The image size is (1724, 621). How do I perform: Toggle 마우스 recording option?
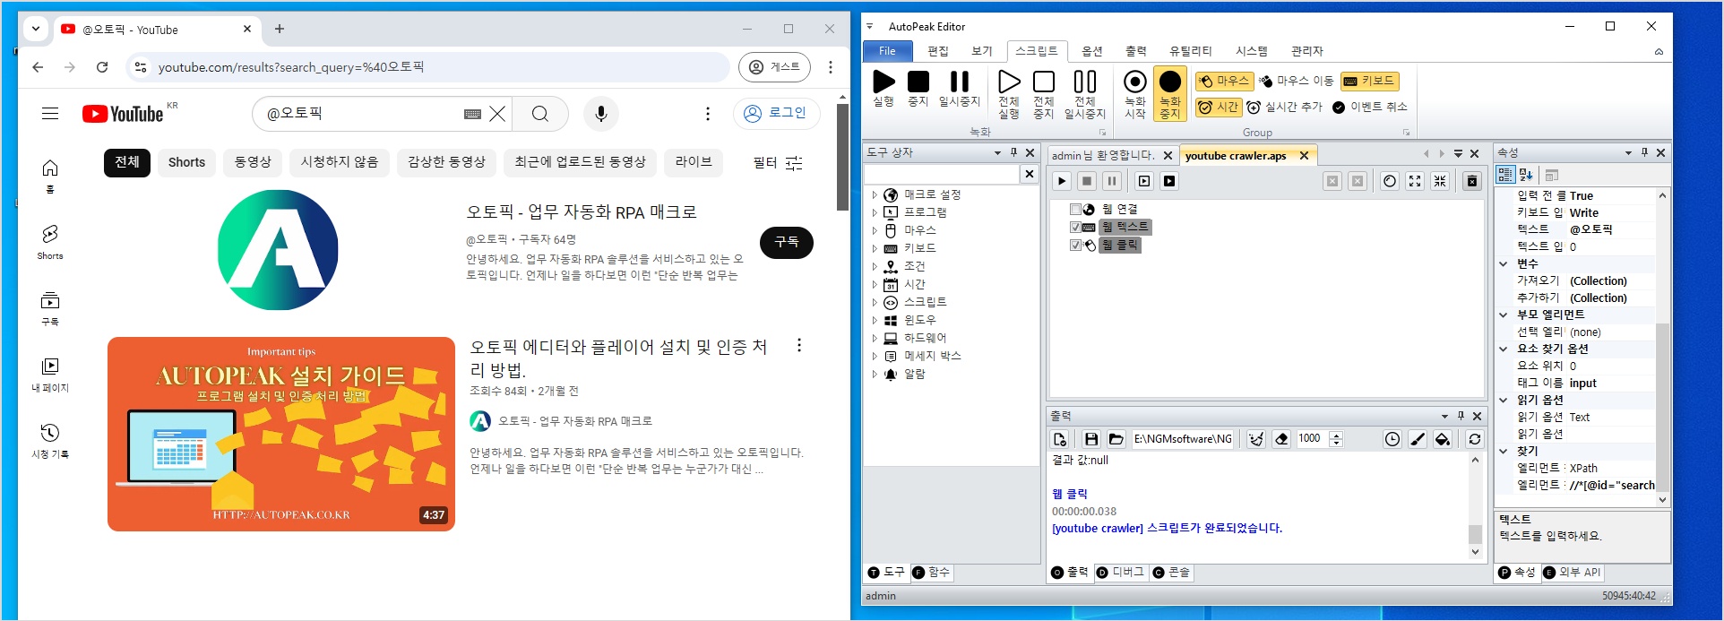click(1224, 81)
